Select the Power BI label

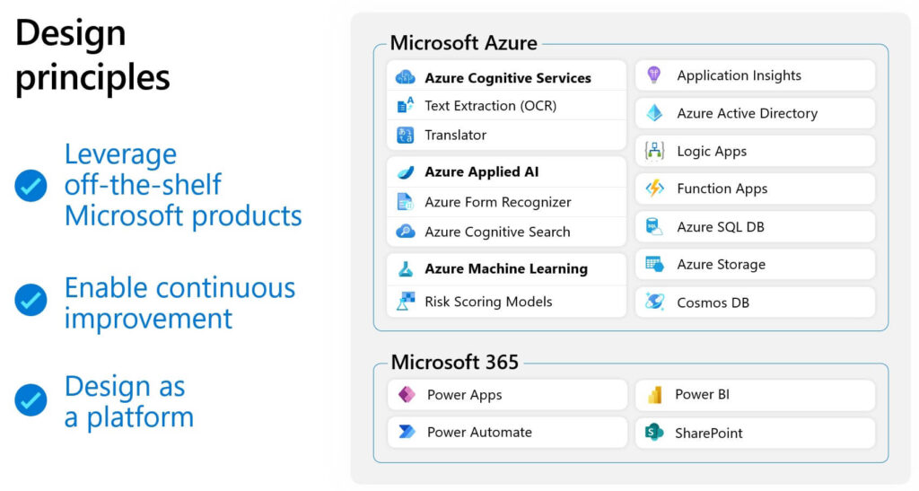tap(702, 394)
